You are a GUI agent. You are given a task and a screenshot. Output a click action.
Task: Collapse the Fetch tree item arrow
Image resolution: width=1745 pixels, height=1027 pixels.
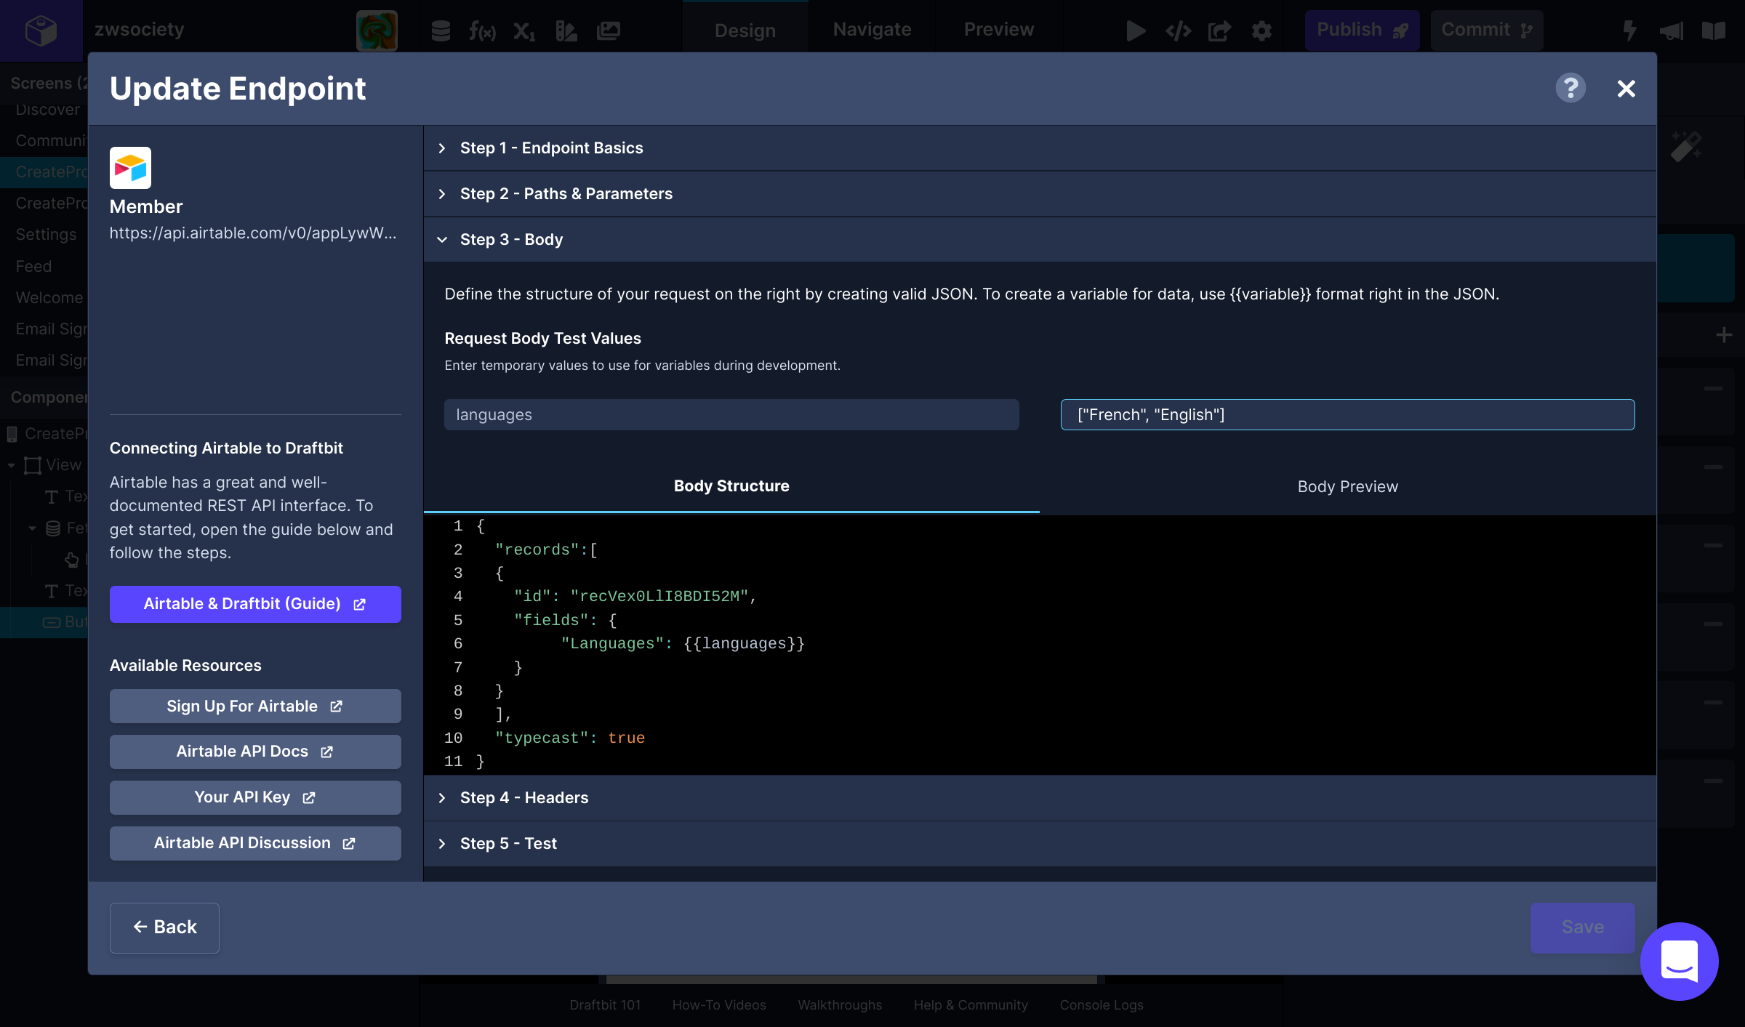tap(32, 528)
